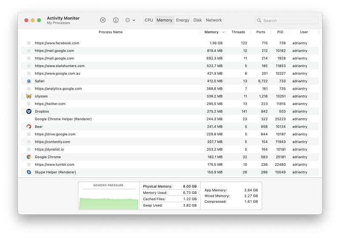The image size is (340, 238).
Task: Select the Dropbox app icon
Action: click(28, 112)
